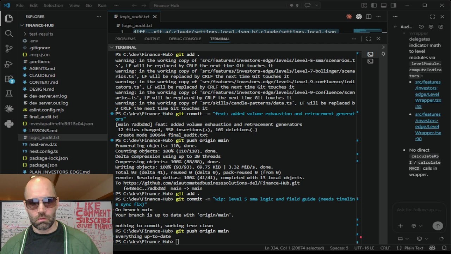Click the ChatGPT Codex icon in editor toolbar
The image size is (451, 254).
pyautogui.click(x=359, y=17)
